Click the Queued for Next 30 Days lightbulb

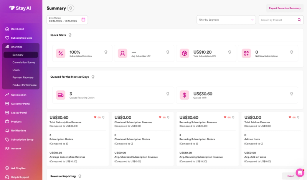[93, 77]
